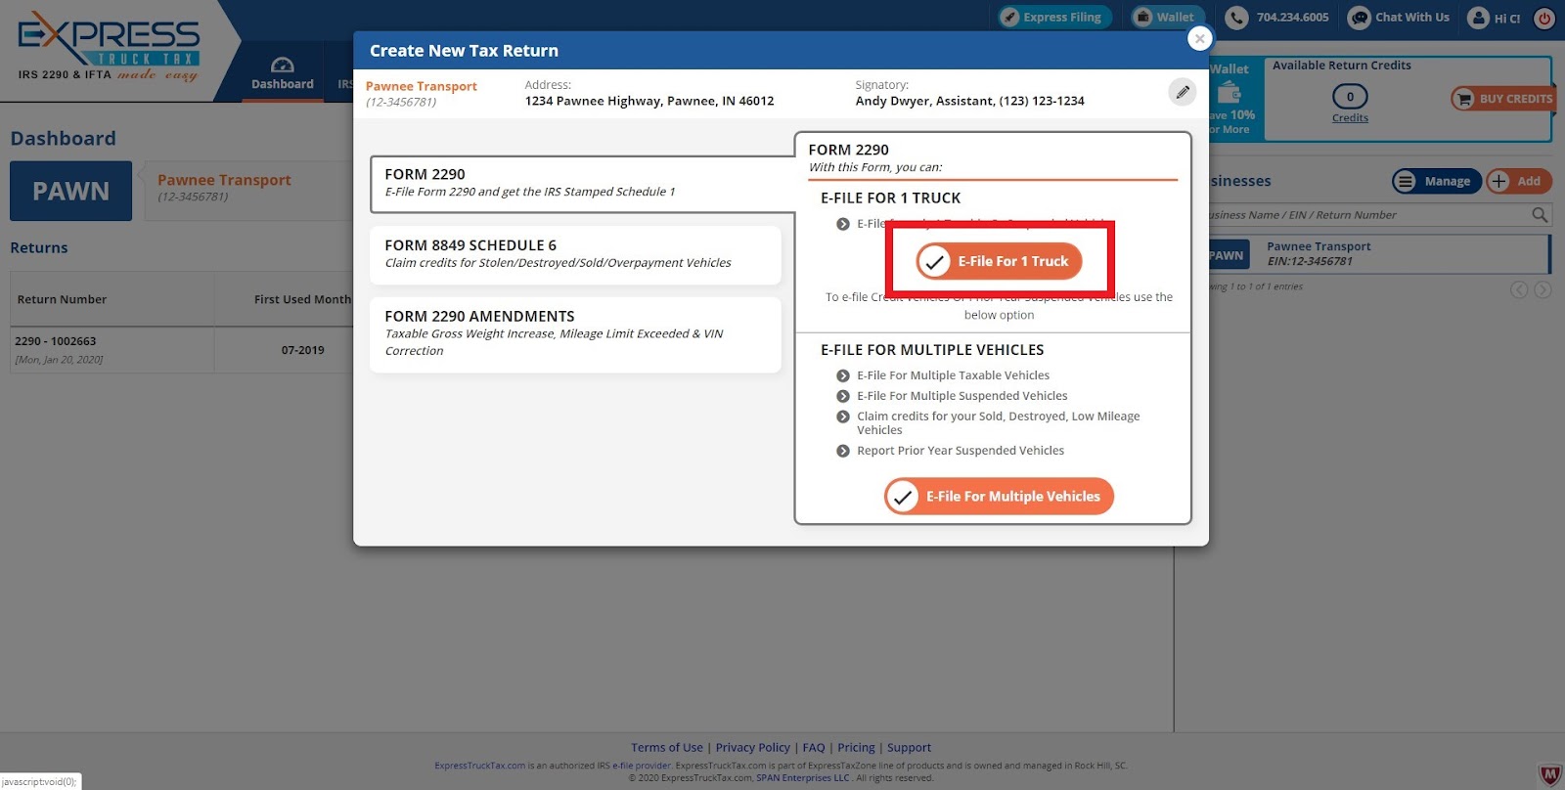
Task: Click the E-File For Multiple Suspended Vehicles item
Action: pyautogui.click(x=961, y=396)
